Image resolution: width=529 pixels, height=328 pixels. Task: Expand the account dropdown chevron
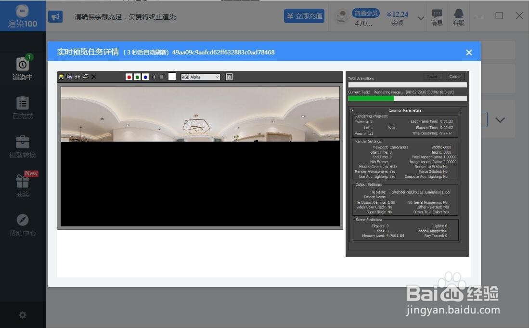coord(421,18)
